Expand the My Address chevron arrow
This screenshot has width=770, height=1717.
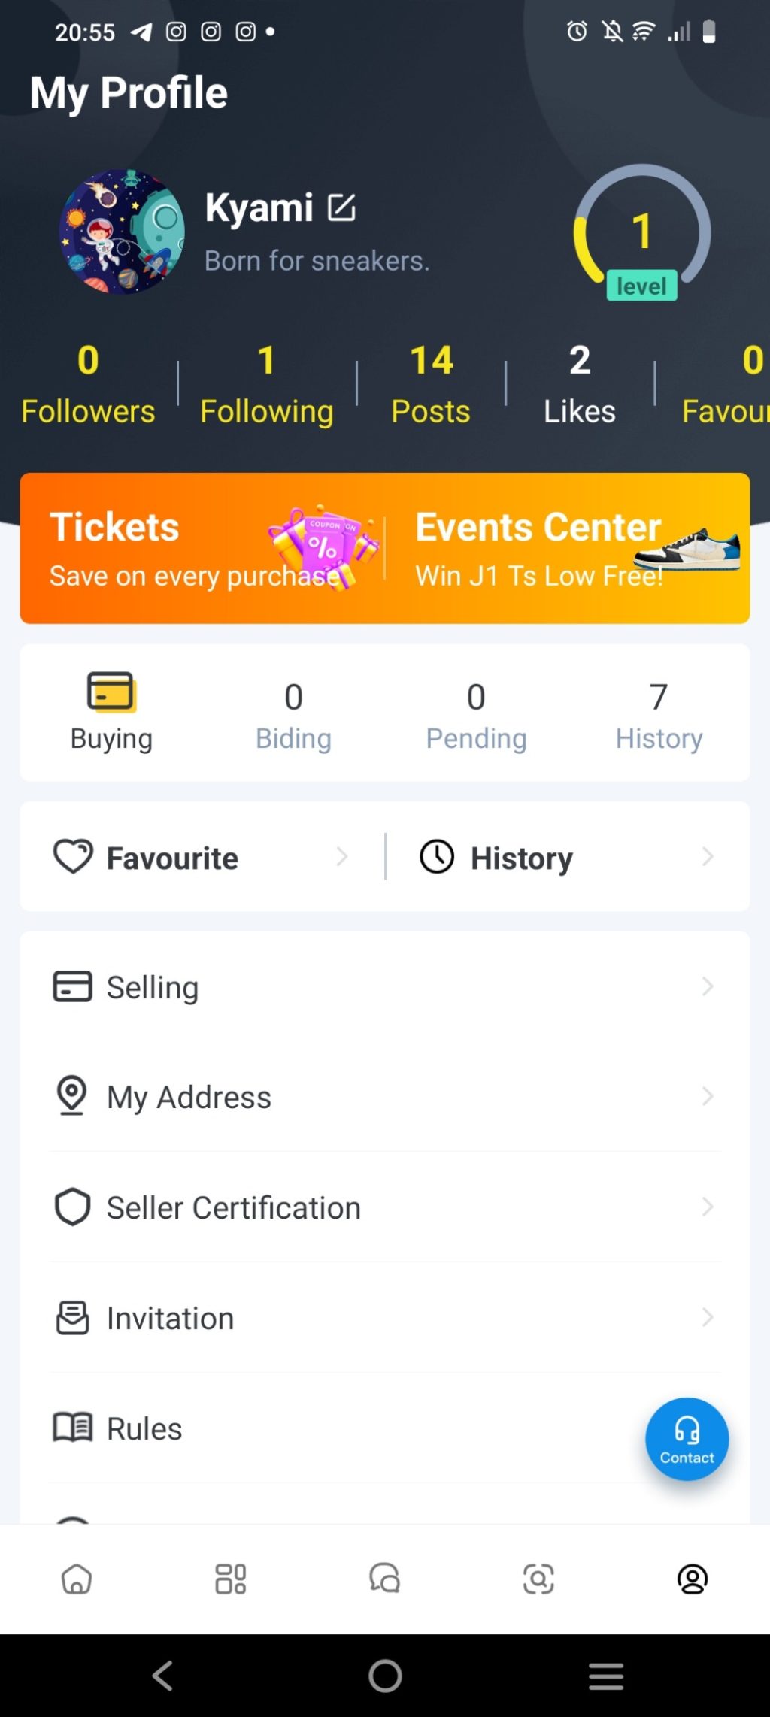point(707,1096)
